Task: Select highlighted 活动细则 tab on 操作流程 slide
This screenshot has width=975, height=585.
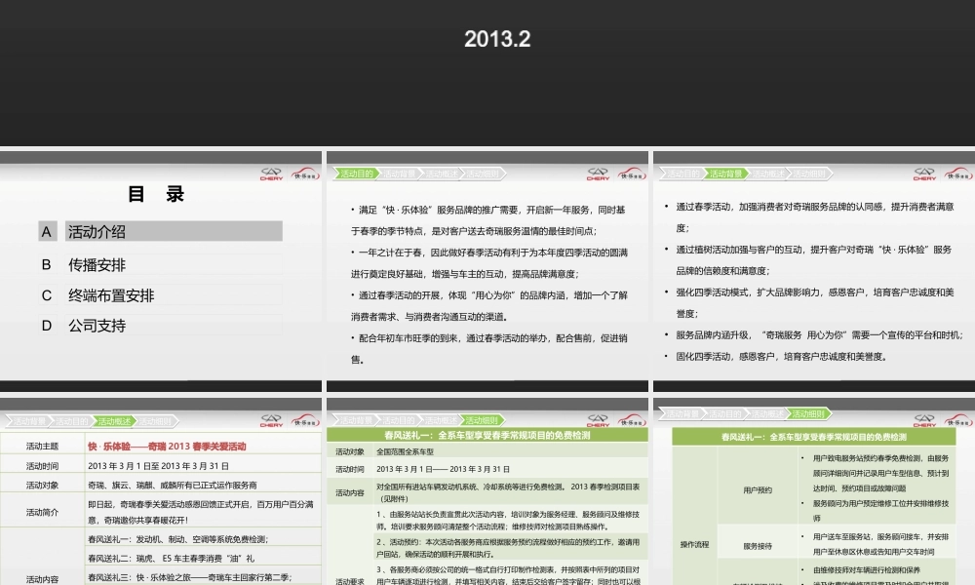Action: coord(808,413)
